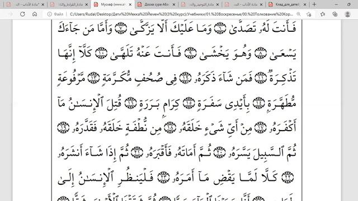Click the forward navigation arrow
This screenshot has height=201, width=358.
point(11,14)
